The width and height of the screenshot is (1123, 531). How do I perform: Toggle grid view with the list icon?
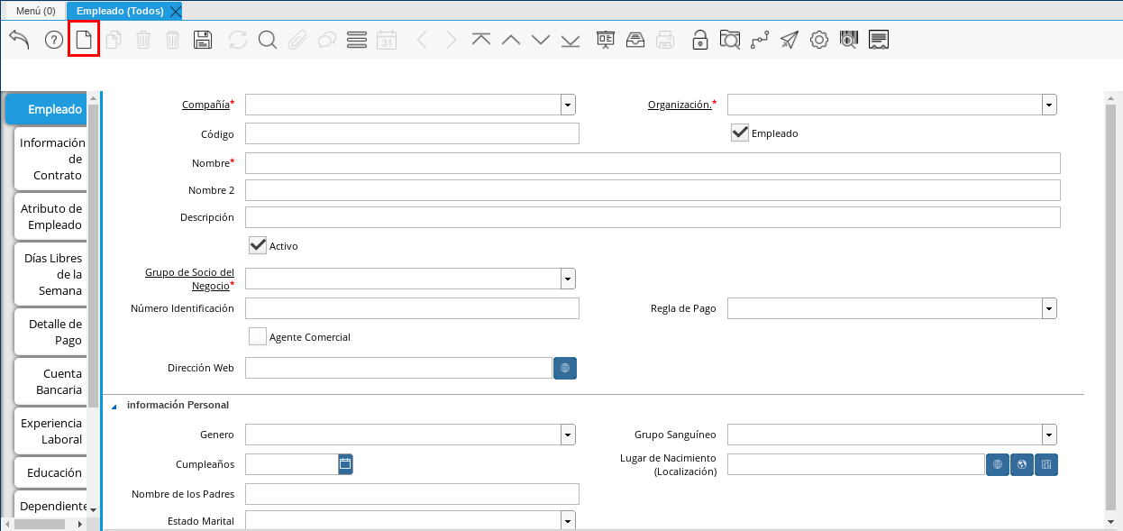point(356,40)
